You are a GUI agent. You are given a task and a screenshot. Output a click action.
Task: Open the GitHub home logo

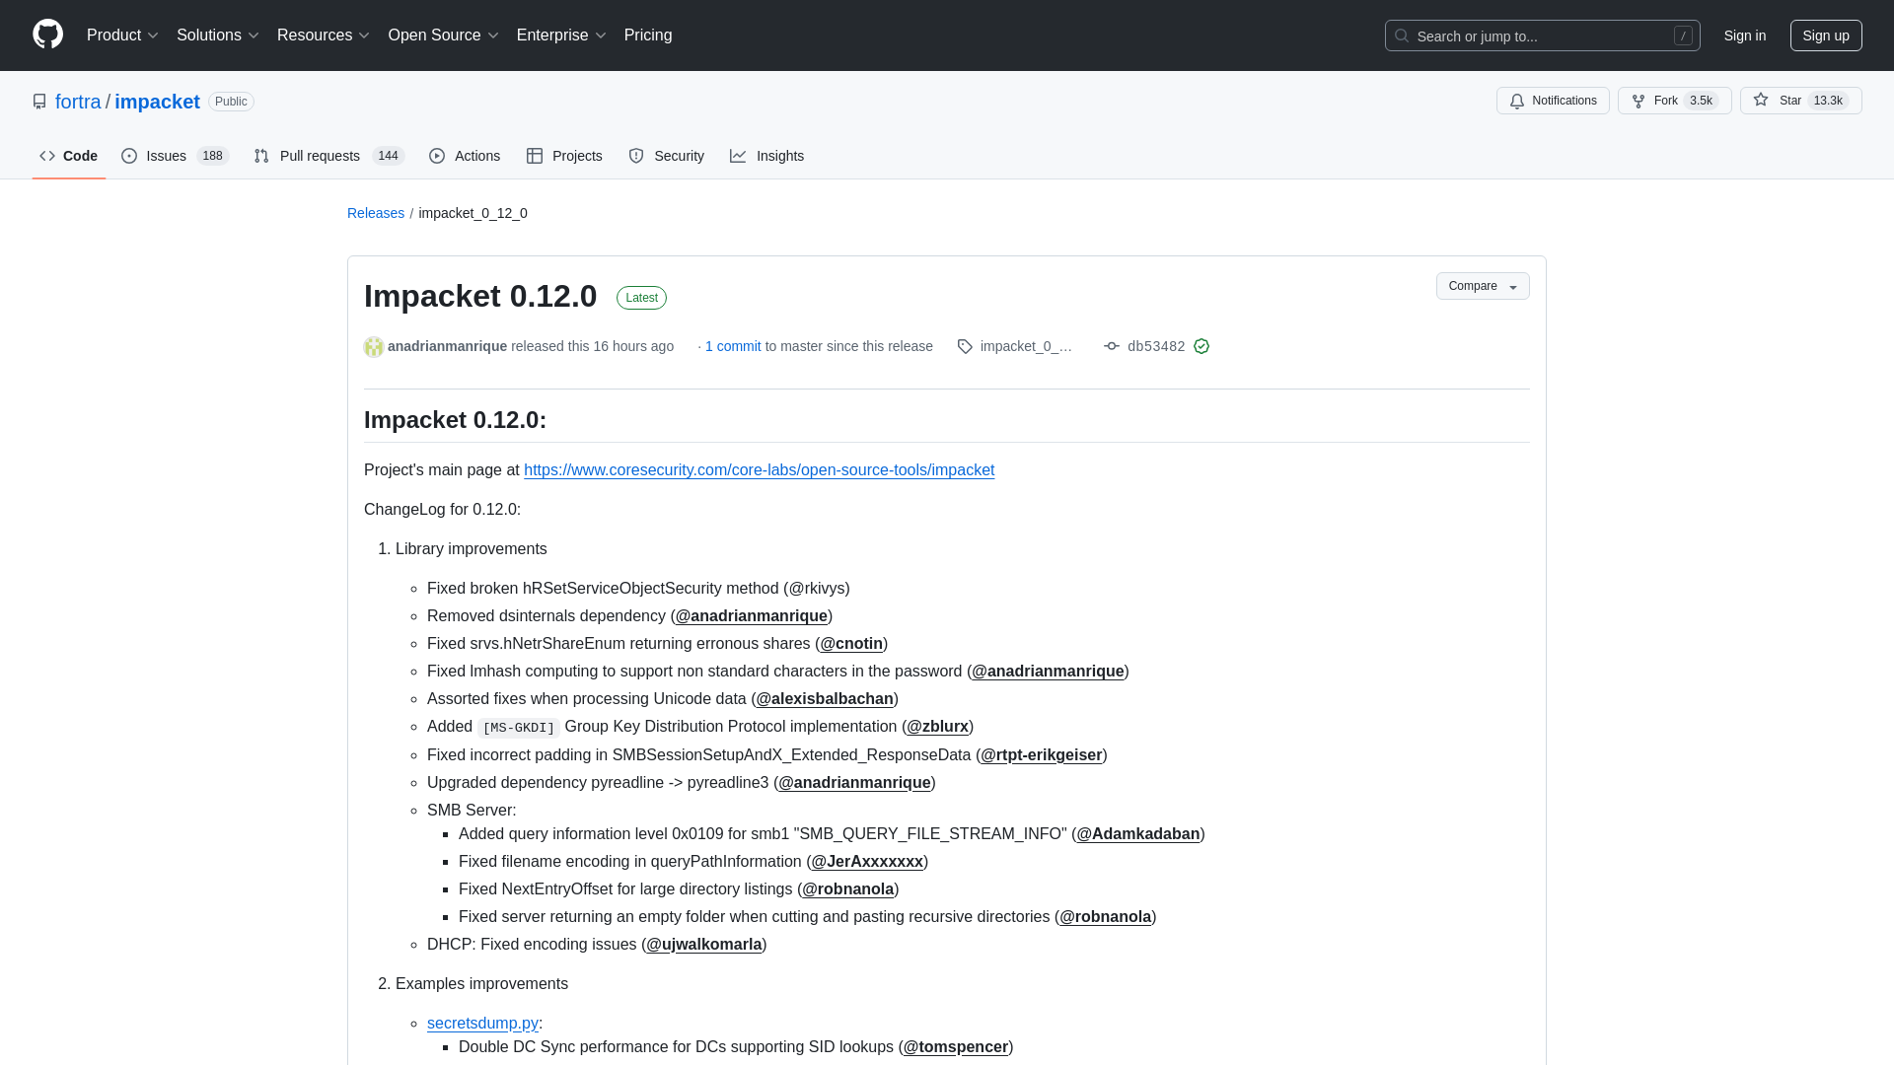pyautogui.click(x=47, y=35)
